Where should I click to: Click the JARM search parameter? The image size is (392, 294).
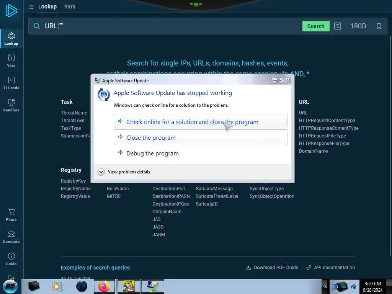coord(159,235)
